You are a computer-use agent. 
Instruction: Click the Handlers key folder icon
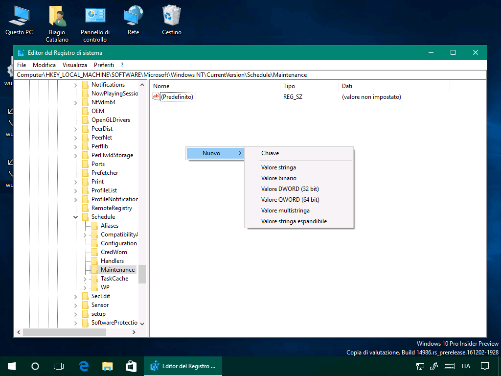point(94,261)
